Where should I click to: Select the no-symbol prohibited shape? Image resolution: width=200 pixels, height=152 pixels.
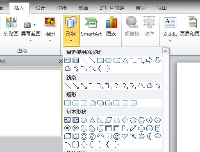tap(92, 136)
